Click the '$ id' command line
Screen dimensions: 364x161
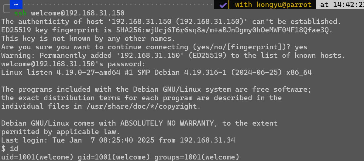click(10, 149)
